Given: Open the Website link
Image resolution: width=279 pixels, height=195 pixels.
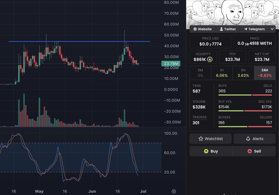Looking at the screenshot, I should click(203, 29).
